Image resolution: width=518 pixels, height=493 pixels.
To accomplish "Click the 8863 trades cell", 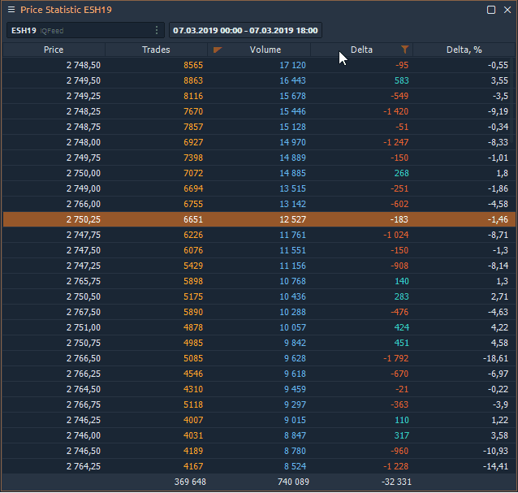I will pyautogui.click(x=193, y=80).
